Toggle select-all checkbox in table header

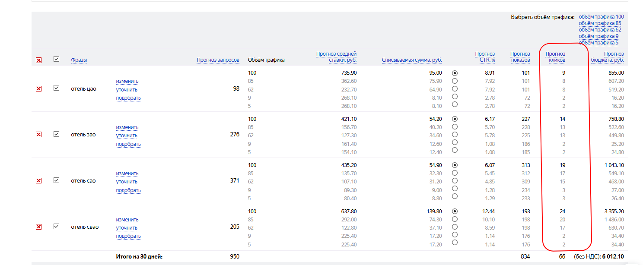[56, 59]
